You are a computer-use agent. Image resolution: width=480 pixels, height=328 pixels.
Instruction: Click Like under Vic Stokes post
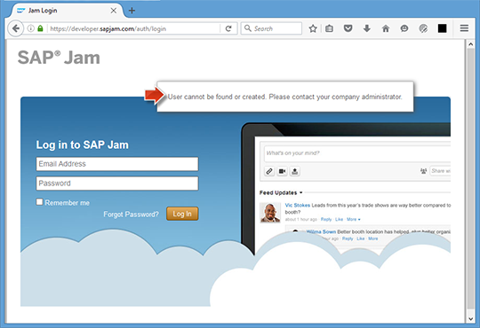pos(339,219)
